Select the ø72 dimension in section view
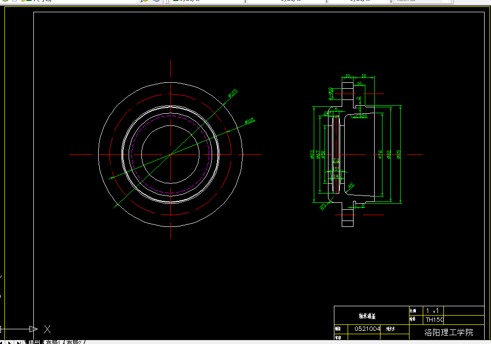This screenshot has width=491, height=344. pyautogui.click(x=380, y=155)
